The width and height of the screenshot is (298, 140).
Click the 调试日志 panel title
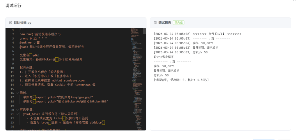click(164, 23)
